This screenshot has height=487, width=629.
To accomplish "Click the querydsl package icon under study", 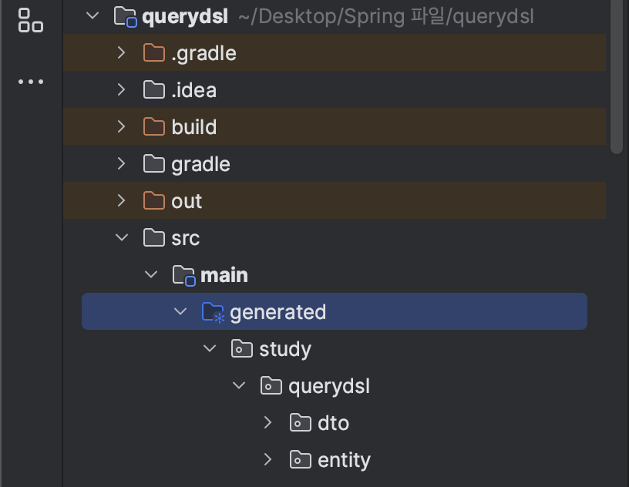I will click(271, 385).
